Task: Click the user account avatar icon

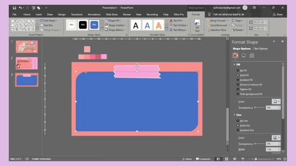Action: tap(245, 8)
